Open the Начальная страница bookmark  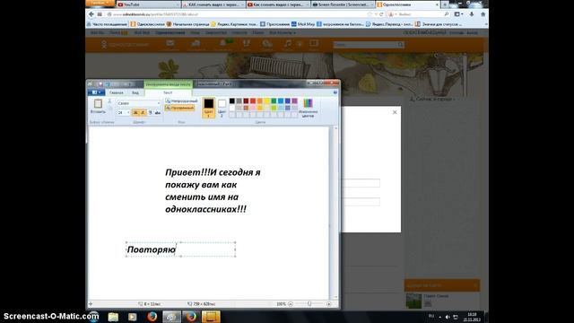click(x=187, y=24)
